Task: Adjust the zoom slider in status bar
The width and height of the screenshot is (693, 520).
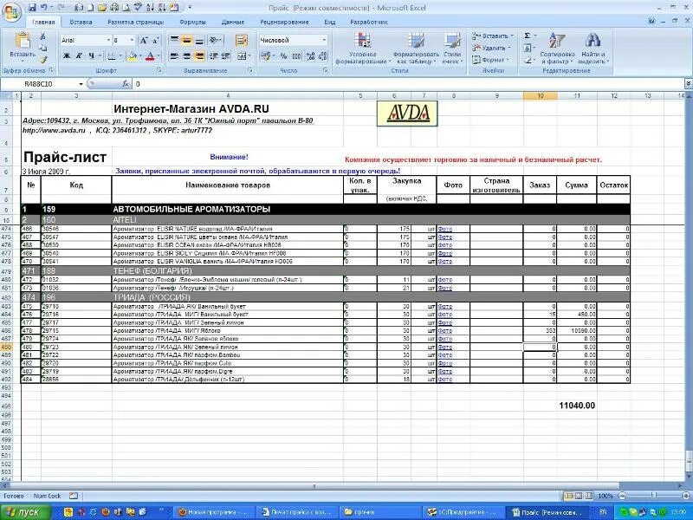Action: [653, 496]
